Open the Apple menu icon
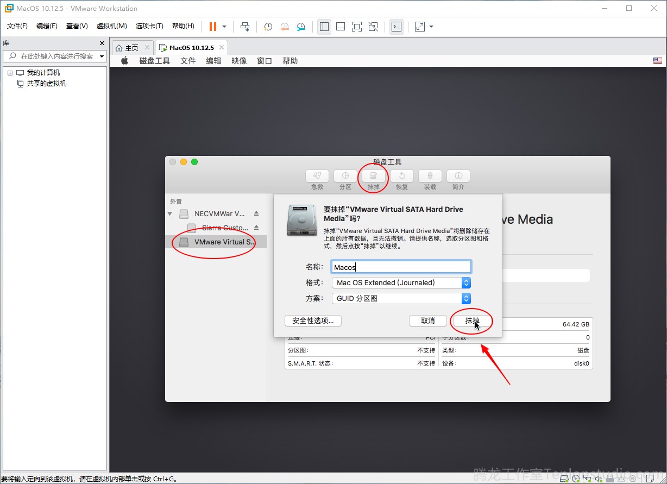 124,61
